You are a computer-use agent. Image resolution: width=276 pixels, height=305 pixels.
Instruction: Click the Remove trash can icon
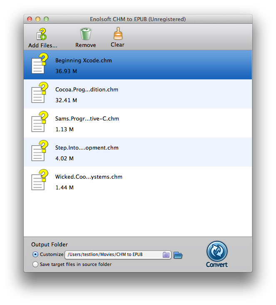click(86, 34)
